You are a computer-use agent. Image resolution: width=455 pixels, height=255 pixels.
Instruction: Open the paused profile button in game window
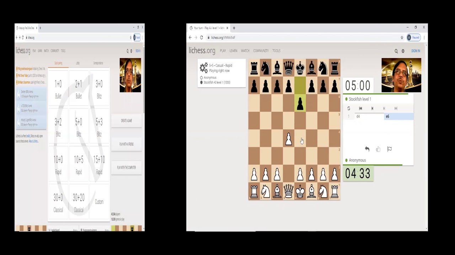pos(414,38)
